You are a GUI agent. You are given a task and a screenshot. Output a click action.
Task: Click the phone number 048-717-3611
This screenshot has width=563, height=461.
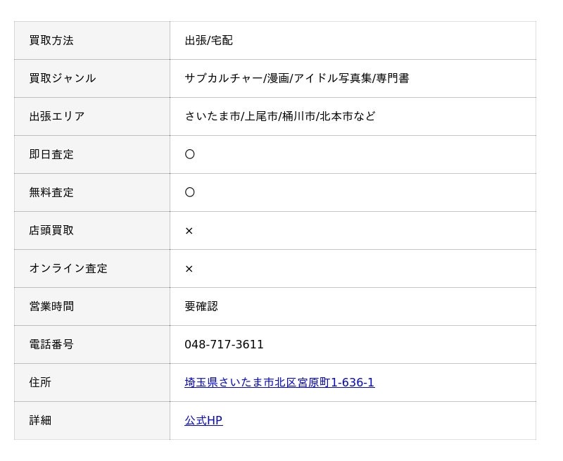point(224,345)
